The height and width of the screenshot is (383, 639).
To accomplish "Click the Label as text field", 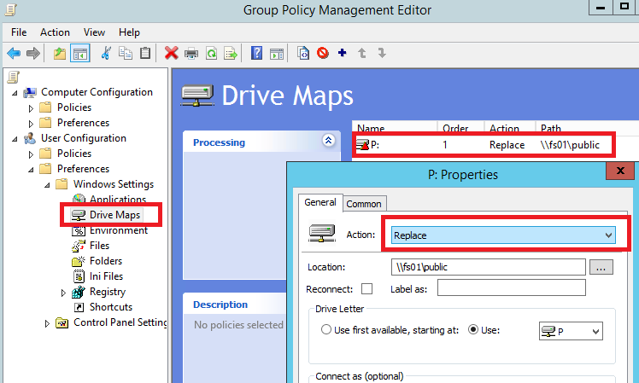I will tap(511, 288).
